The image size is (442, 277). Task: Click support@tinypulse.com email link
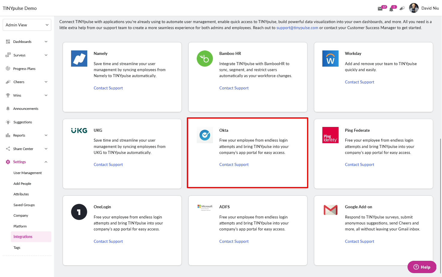point(297,28)
